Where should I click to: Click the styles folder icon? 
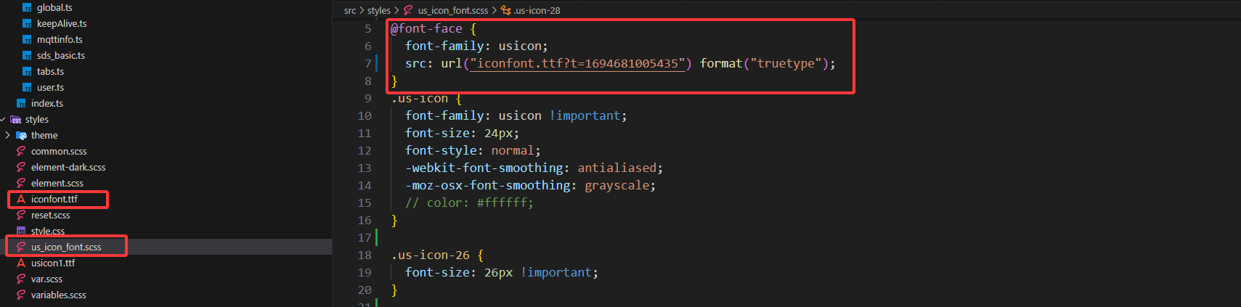coord(15,119)
